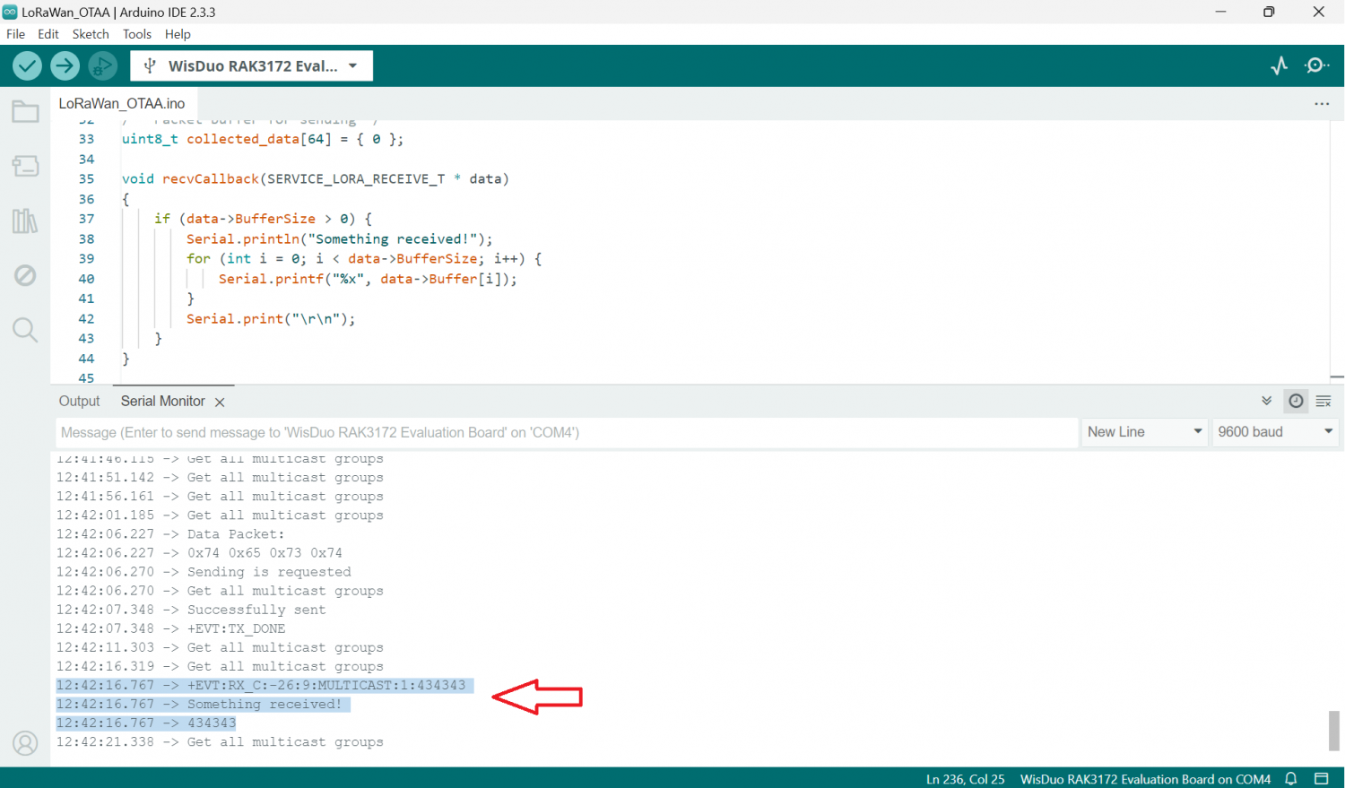
Task: Start debugging via the Debug sidebar icon
Action: 24,276
